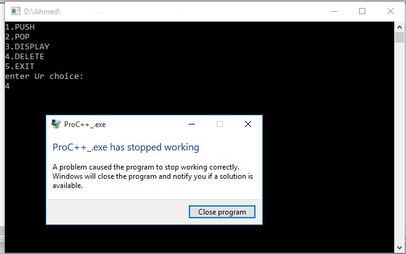Click the console scrollbar up arrow
406x254 pixels.
coord(399,27)
